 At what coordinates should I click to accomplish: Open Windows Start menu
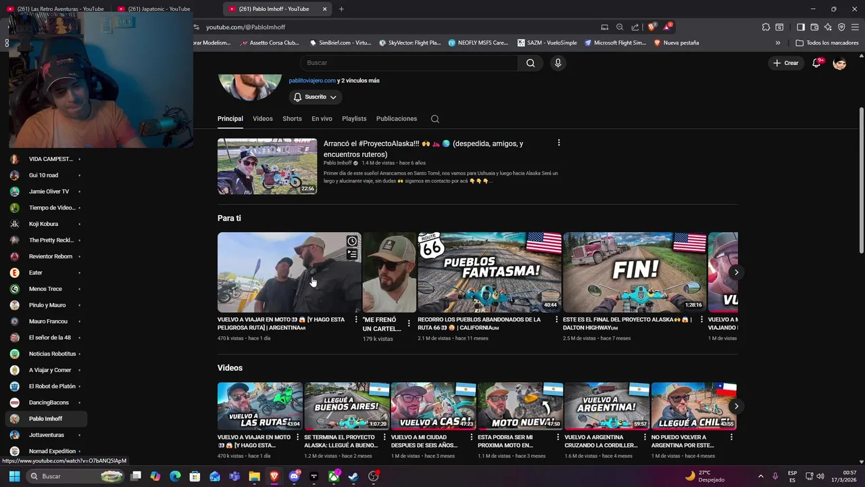[x=14, y=476]
